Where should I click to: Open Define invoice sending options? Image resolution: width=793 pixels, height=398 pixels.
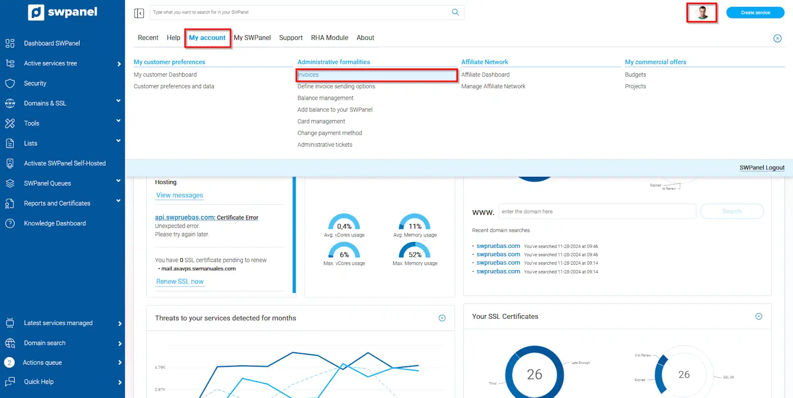pyautogui.click(x=336, y=86)
